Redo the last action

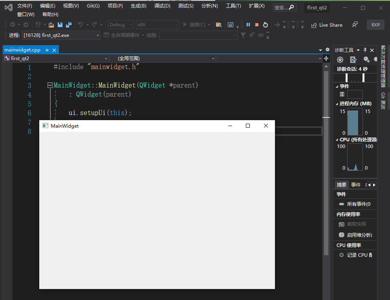click(x=94, y=25)
